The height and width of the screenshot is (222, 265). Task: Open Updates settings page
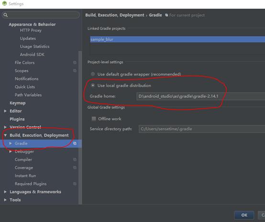tap(28, 38)
